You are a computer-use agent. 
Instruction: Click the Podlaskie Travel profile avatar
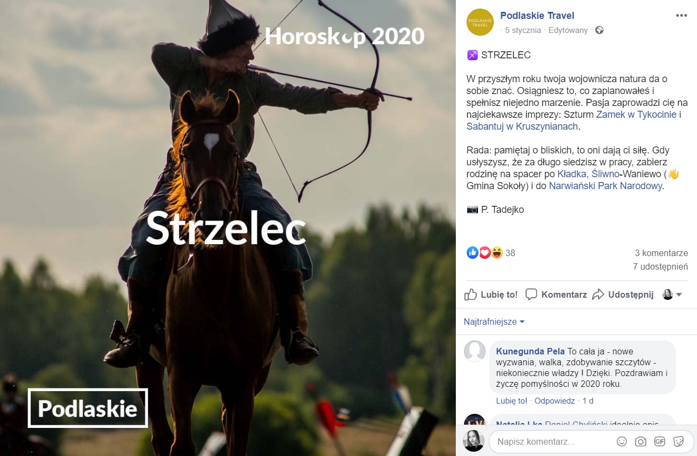coord(480,22)
